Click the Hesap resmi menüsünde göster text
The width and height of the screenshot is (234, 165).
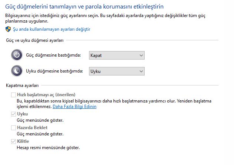48,148
